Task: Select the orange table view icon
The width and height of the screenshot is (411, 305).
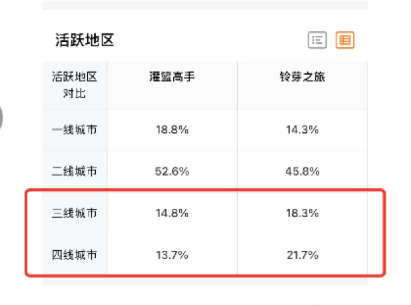Action: (345, 40)
